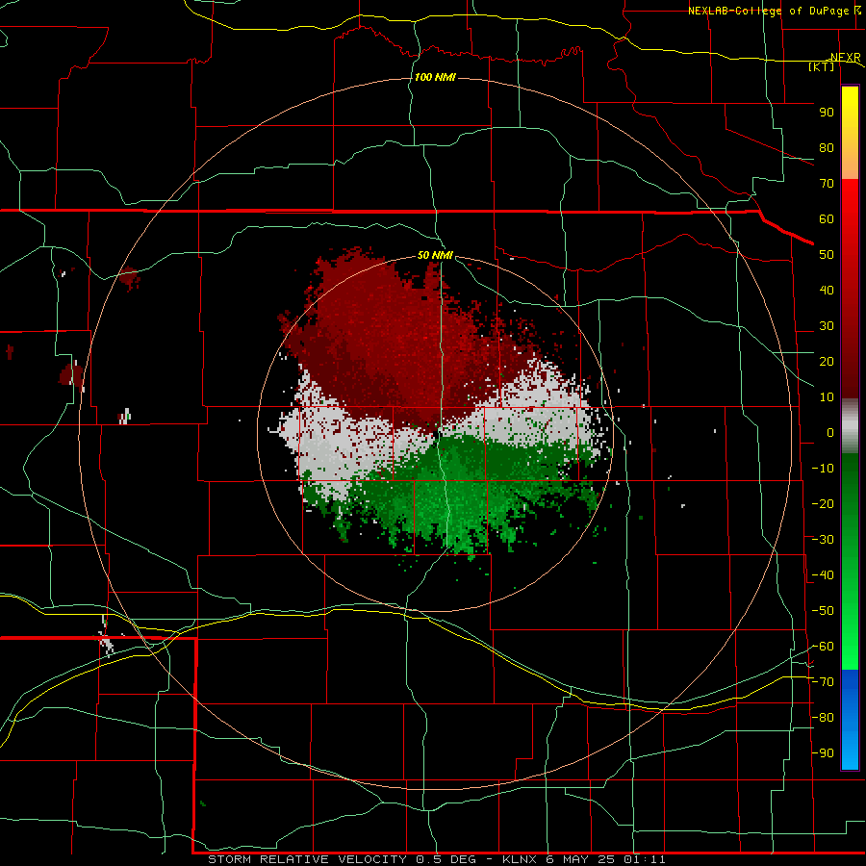
Task: Select the 60 value on velocity scale
Action: (827, 219)
